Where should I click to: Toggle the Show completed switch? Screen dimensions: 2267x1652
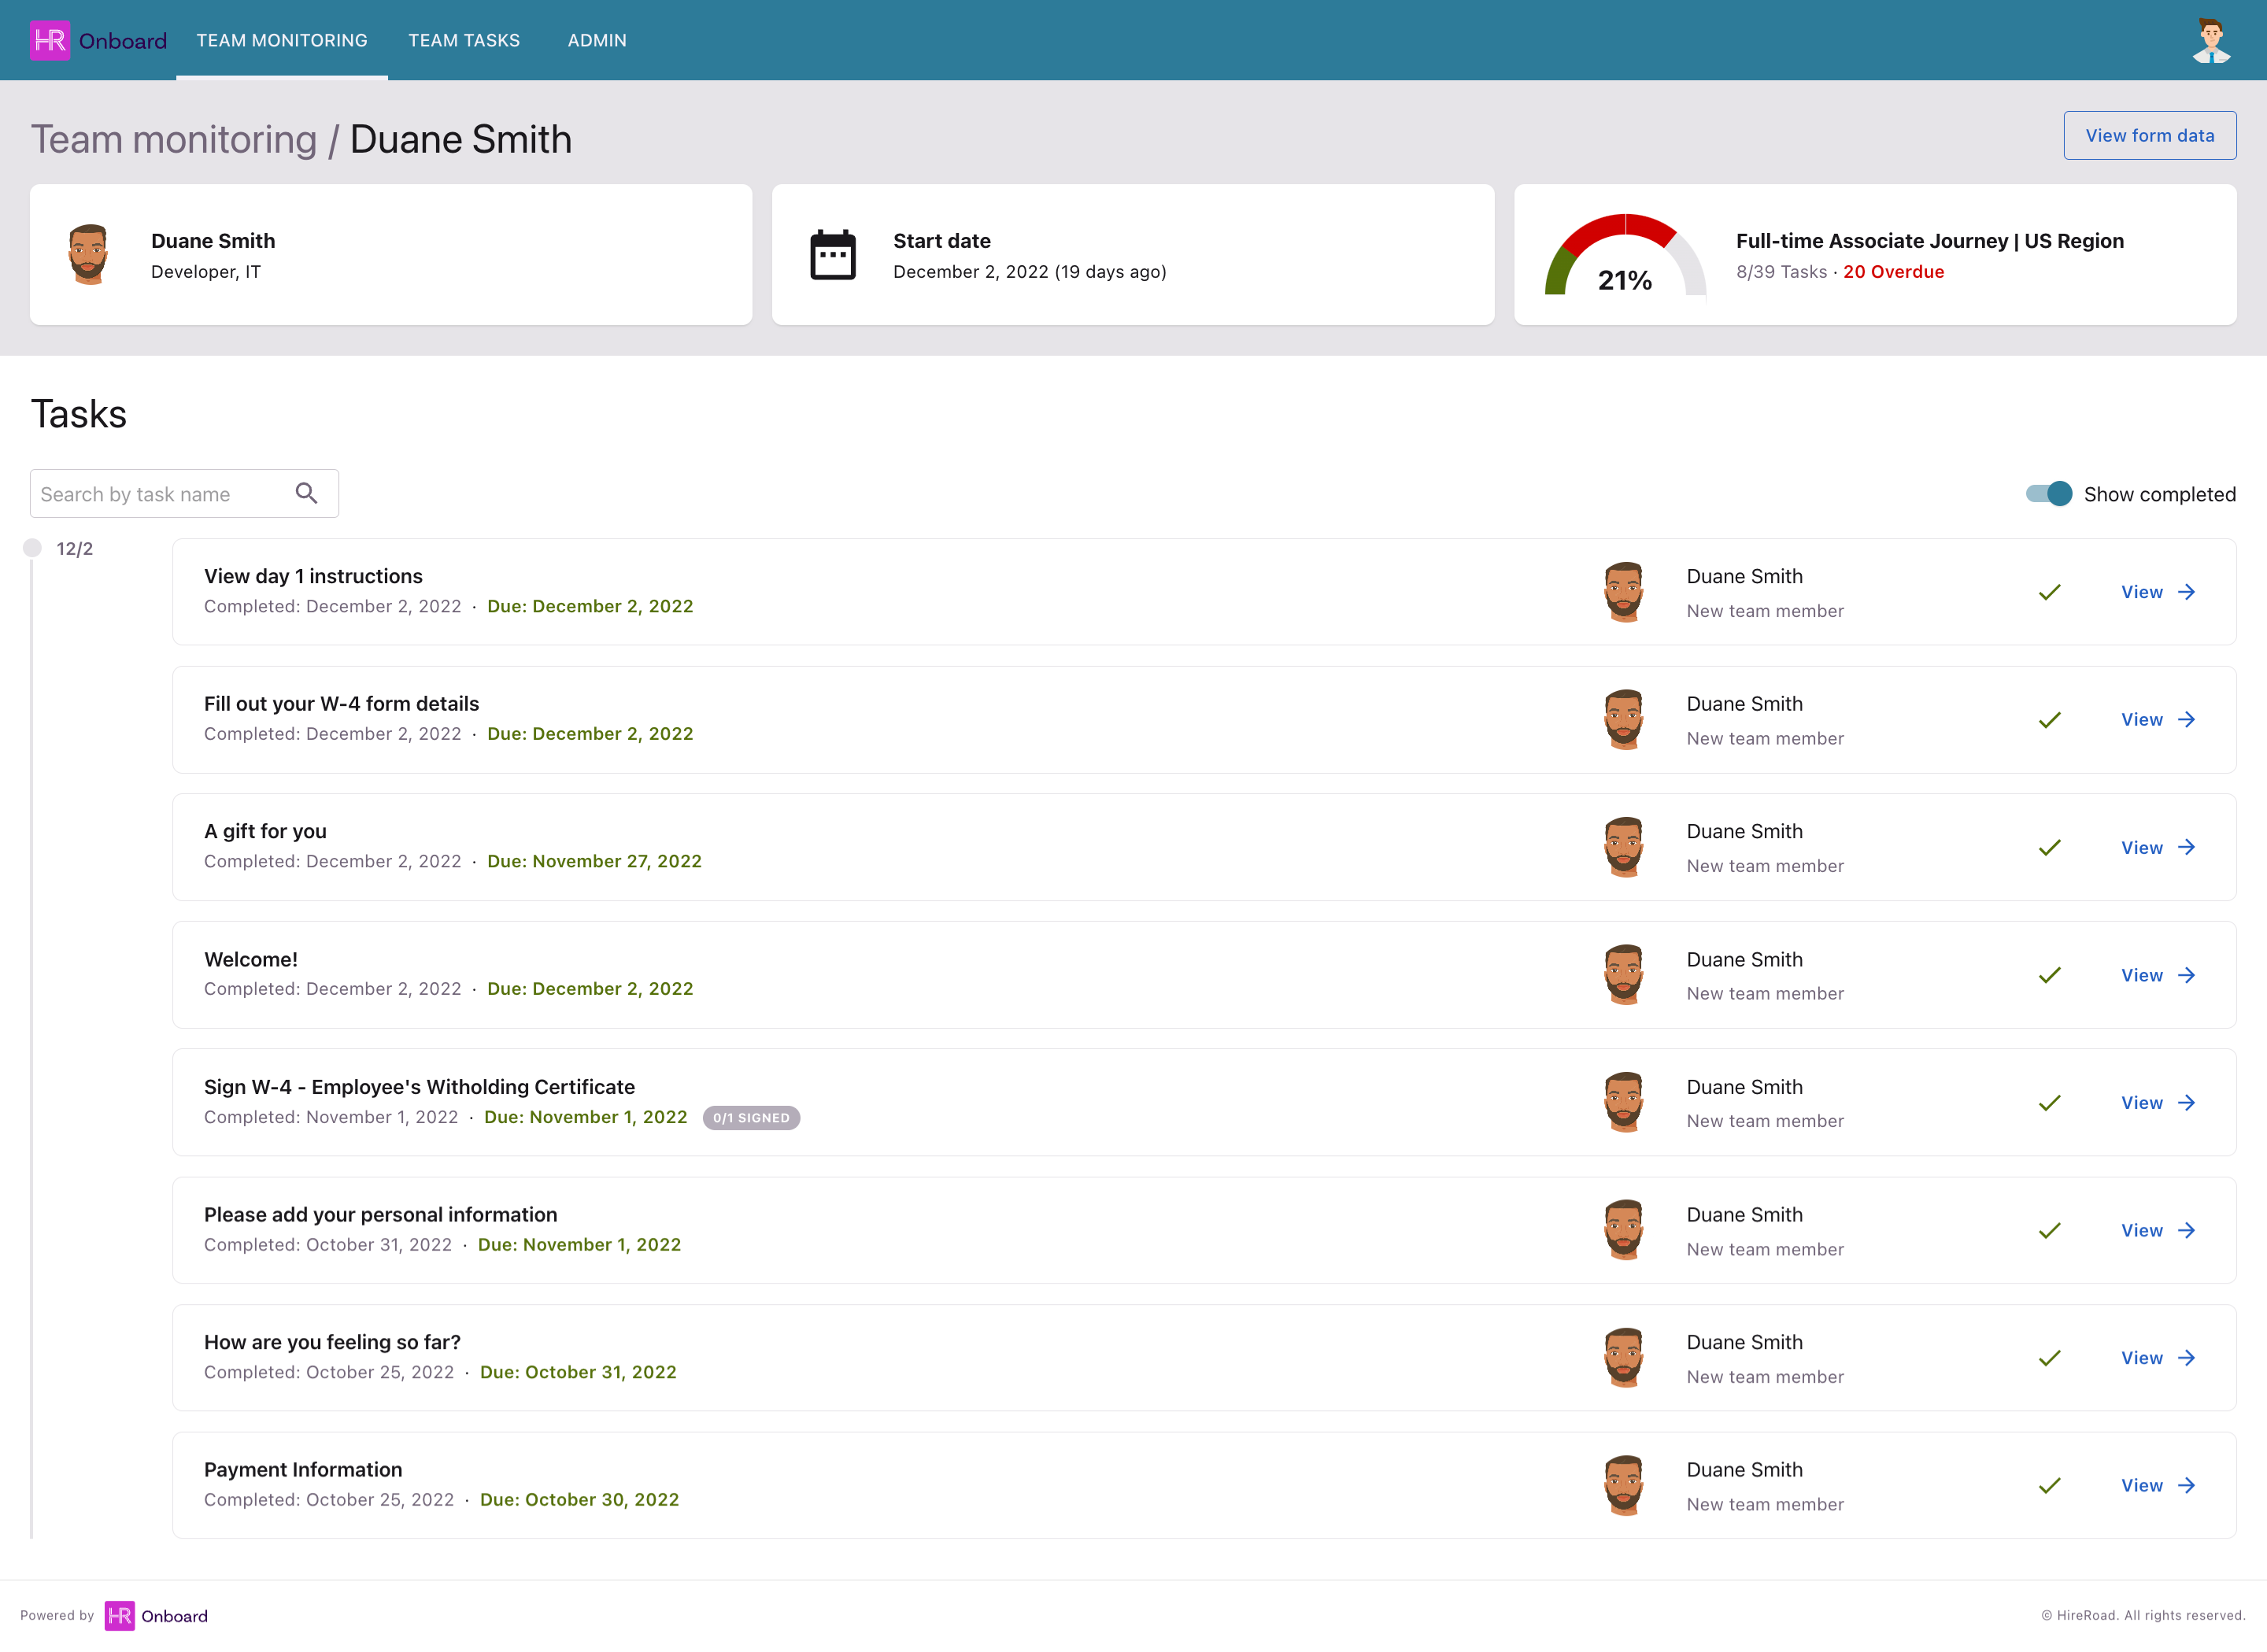pos(2048,493)
